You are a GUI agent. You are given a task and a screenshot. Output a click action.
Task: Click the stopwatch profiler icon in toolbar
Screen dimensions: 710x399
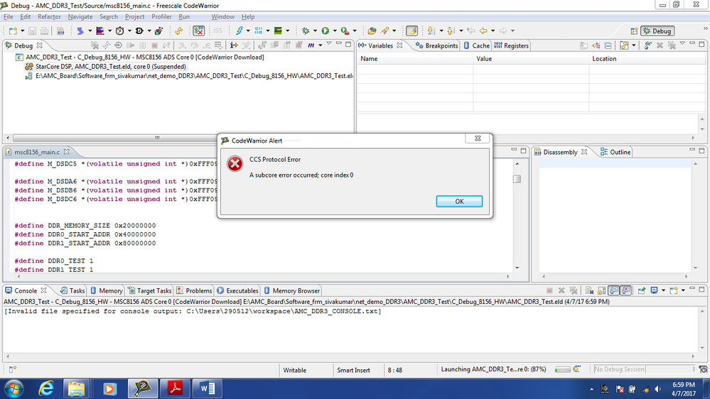point(119,31)
